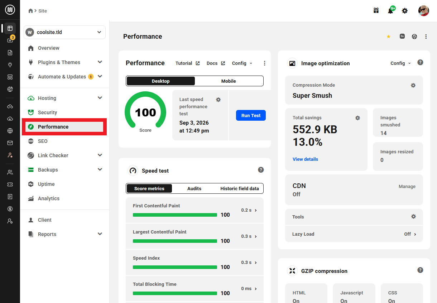
Task: Click the Speed Index progress bar
Action: click(175, 267)
